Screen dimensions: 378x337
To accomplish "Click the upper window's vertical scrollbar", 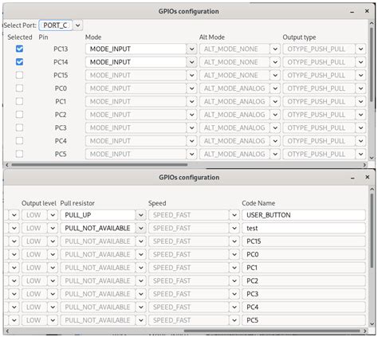I will pos(372,65).
